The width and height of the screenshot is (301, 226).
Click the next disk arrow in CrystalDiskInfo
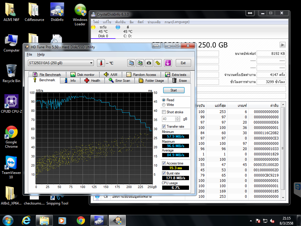282,45
